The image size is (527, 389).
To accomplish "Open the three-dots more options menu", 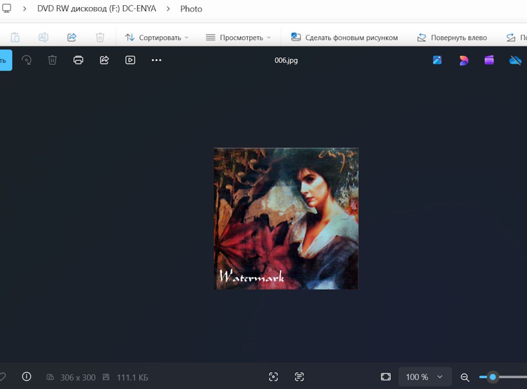I will (x=156, y=60).
